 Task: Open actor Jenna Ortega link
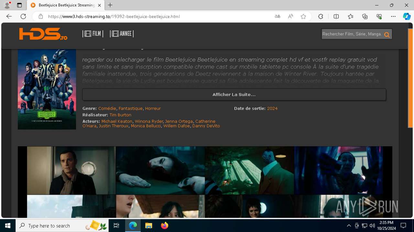pos(179,121)
